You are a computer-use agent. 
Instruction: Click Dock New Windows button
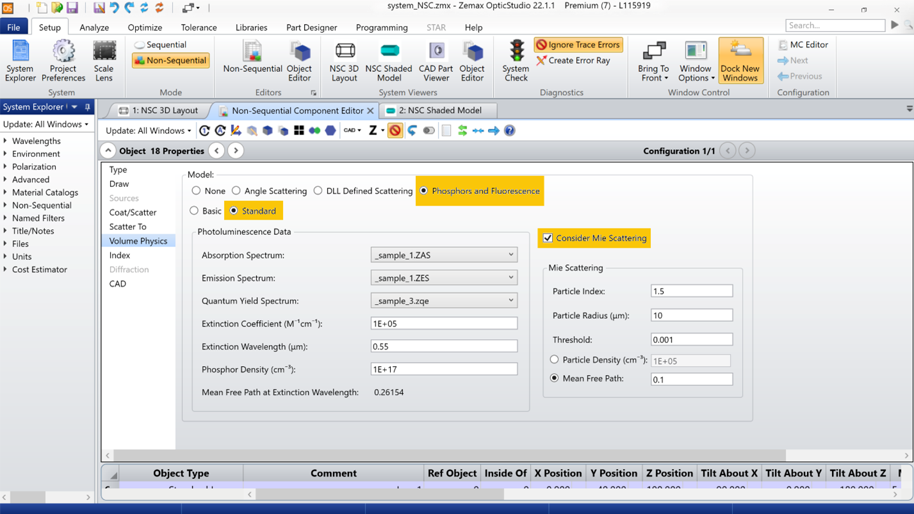[740, 61]
